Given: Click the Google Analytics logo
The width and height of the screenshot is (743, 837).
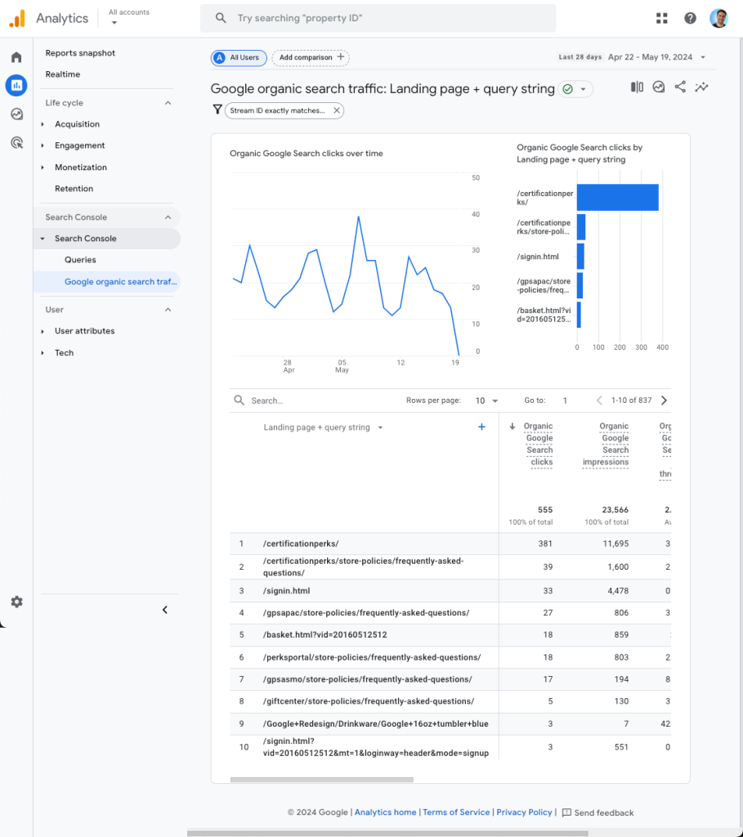Looking at the screenshot, I should 17,18.
